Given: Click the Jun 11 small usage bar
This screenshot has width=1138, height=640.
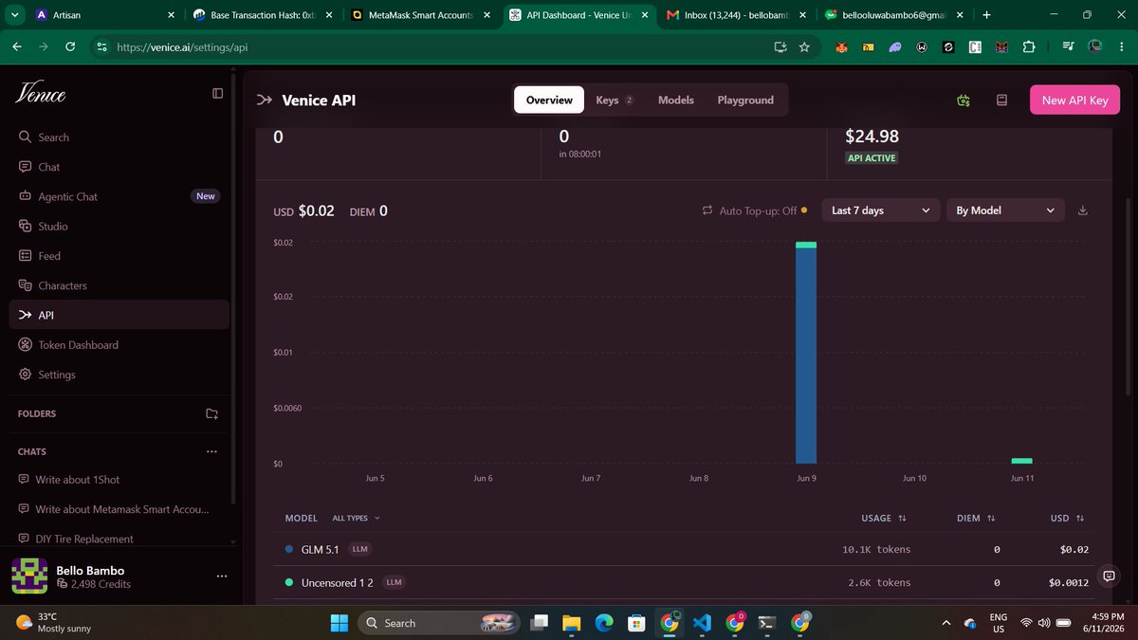Looking at the screenshot, I should (x=1021, y=461).
